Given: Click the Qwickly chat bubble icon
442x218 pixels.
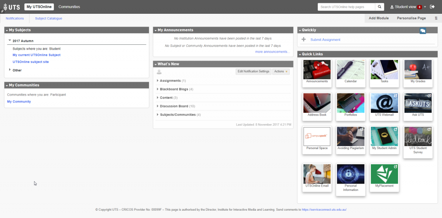Looking at the screenshot, I should [x=423, y=31].
